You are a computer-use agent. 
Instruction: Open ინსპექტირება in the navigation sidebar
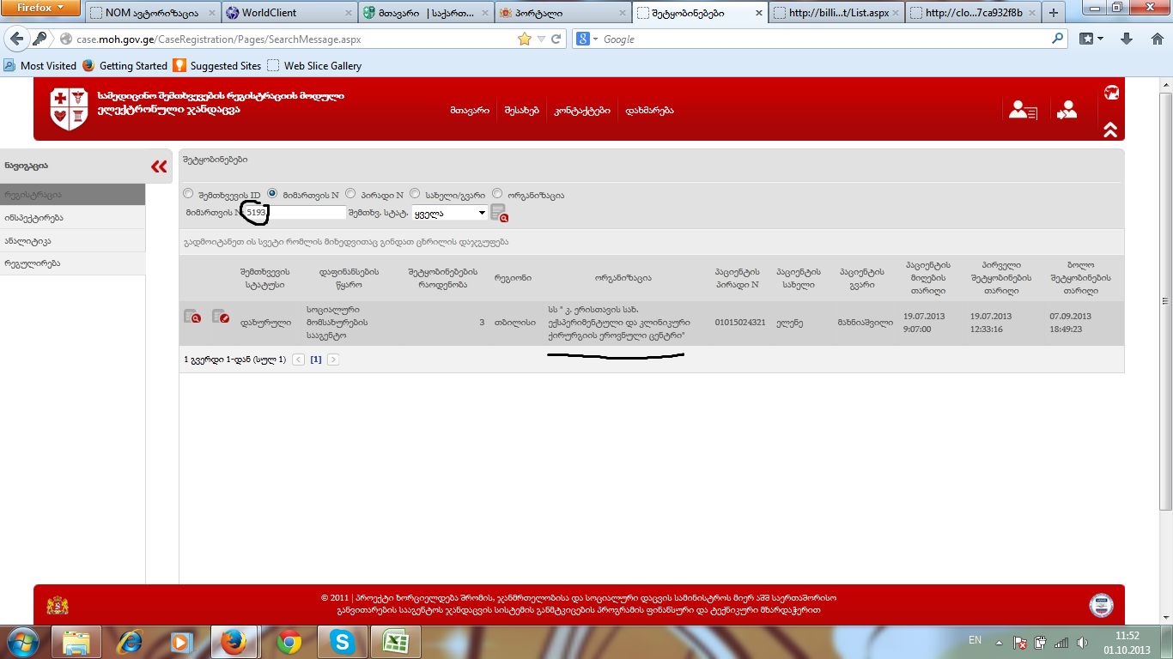(x=34, y=218)
